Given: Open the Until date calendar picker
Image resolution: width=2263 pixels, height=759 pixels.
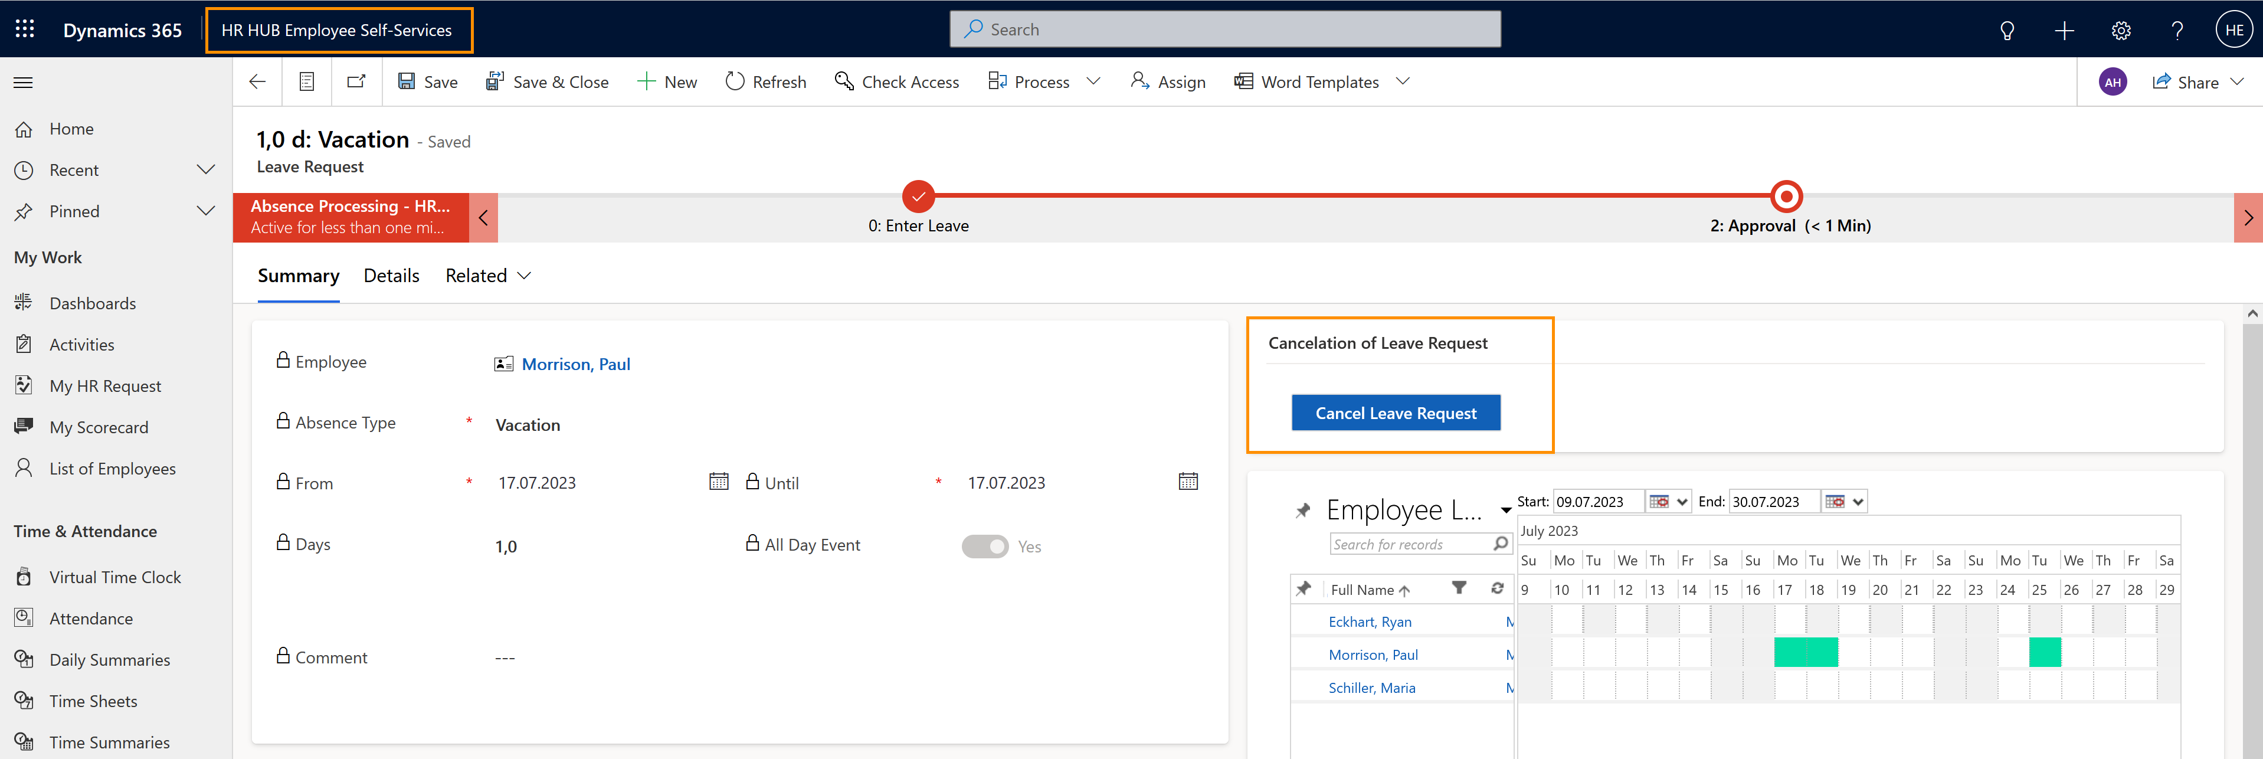Looking at the screenshot, I should [x=1188, y=482].
